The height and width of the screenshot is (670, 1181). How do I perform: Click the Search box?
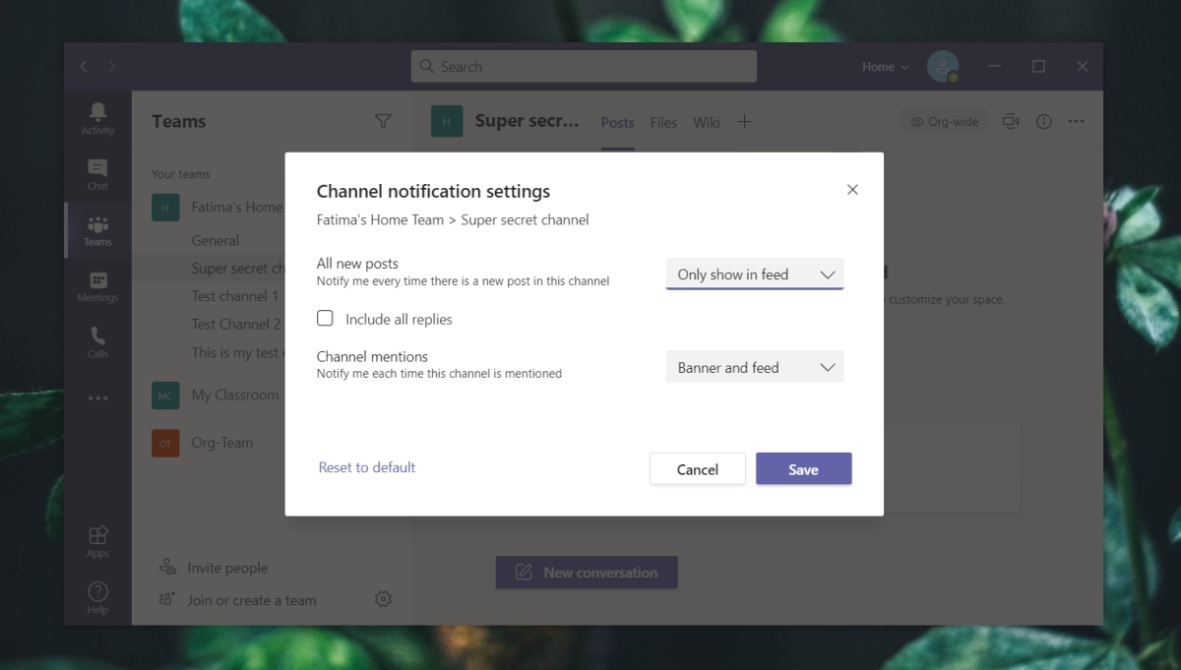coord(584,66)
